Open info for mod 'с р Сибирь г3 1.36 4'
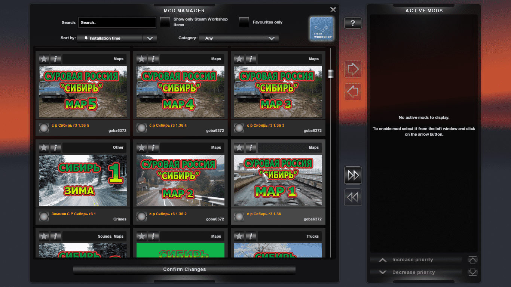Viewport: 511px width, 287px height. (x=153, y=59)
